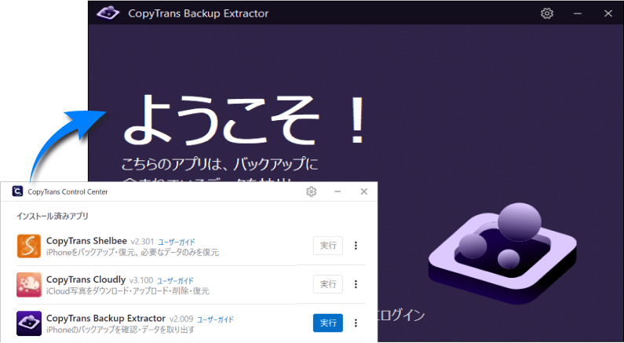
Task: Click the Control Center title bar logo
Action: click(17, 192)
